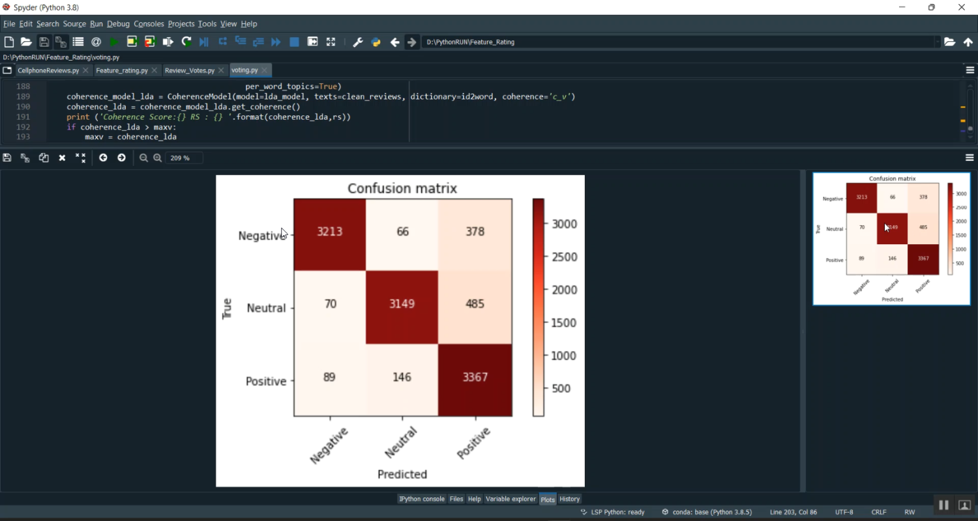Screen dimensions: 978x521
Task: Click the accessibility toggle in the status bar
Action: click(x=964, y=505)
